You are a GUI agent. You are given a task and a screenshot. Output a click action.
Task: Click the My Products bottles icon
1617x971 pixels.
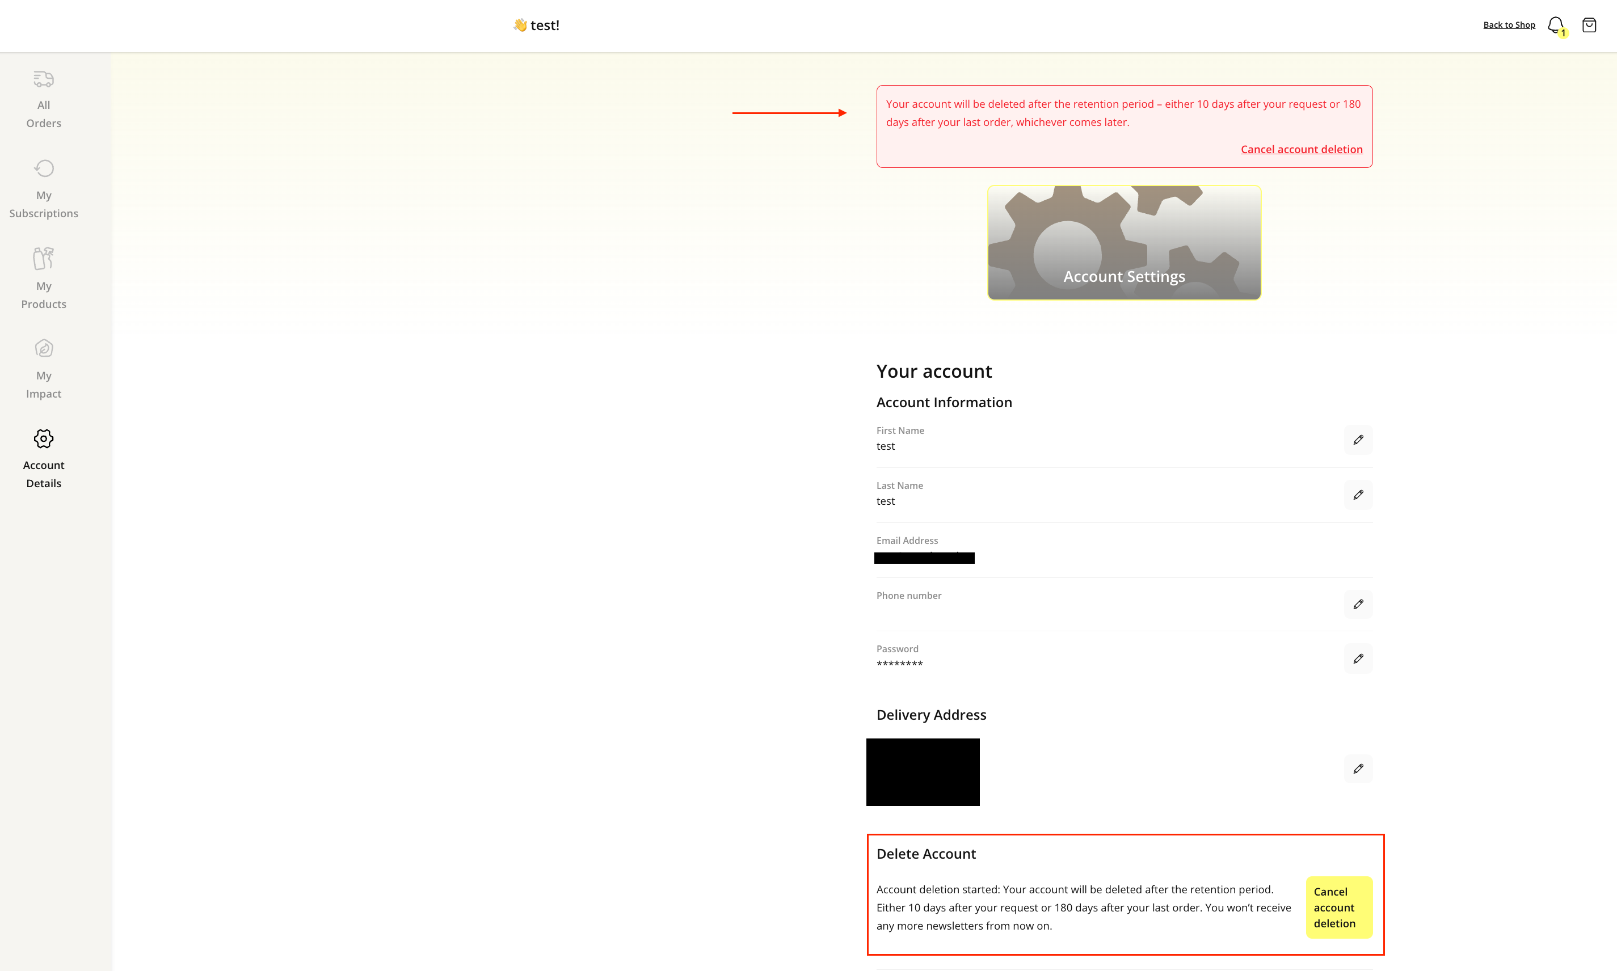(43, 259)
